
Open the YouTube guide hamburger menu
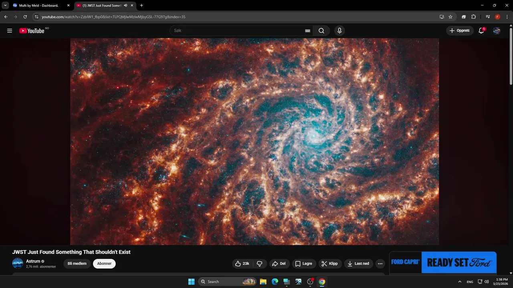coord(10,31)
